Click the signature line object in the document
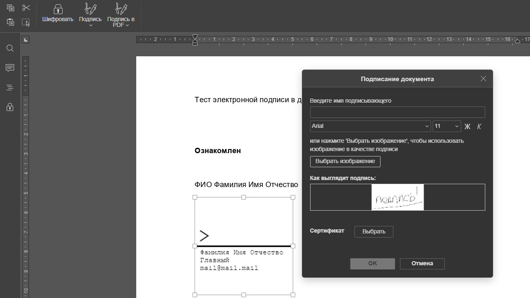The width and height of the screenshot is (530, 298). (x=244, y=246)
